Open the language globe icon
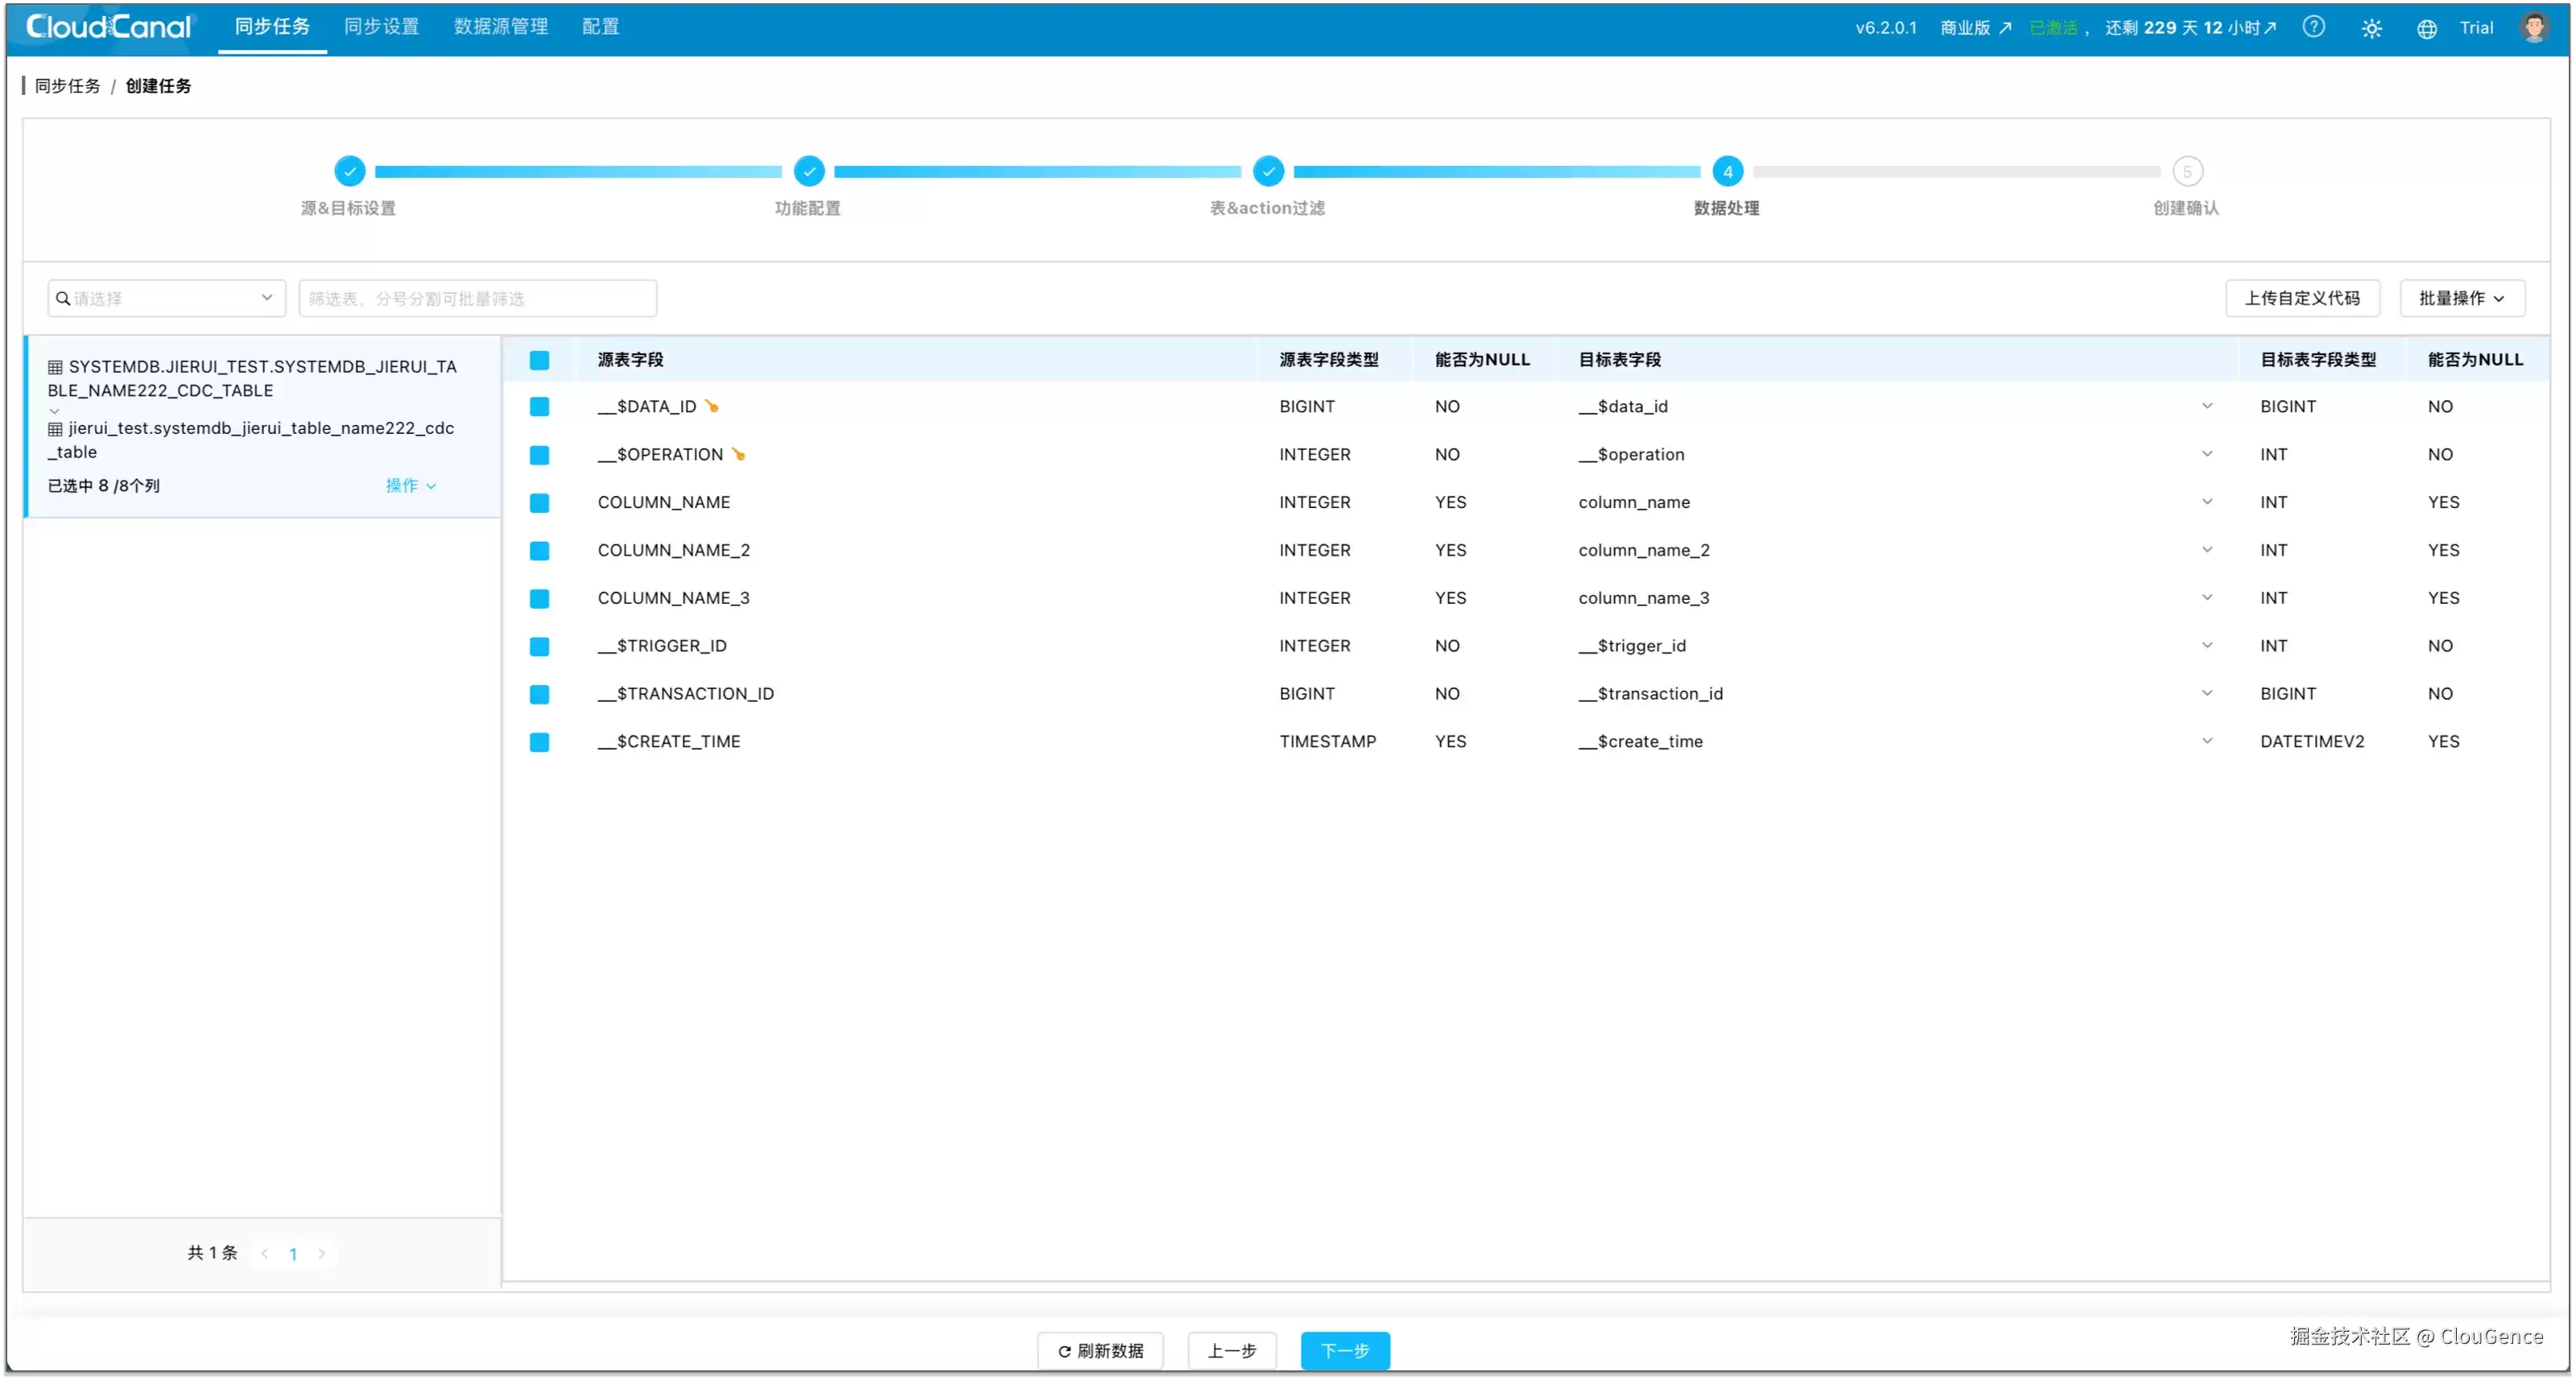The width and height of the screenshot is (2576, 1380). pos(2426,28)
